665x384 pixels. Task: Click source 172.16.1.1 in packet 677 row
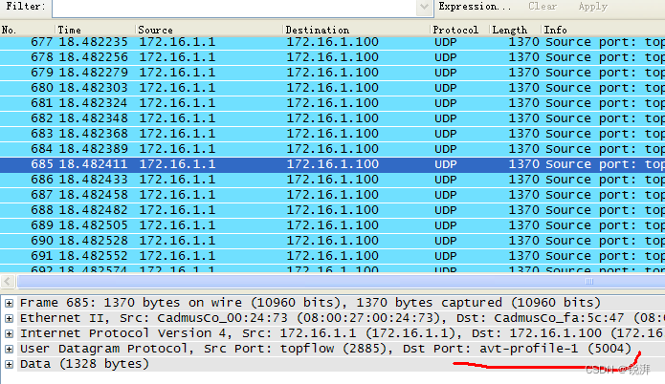[x=177, y=42]
